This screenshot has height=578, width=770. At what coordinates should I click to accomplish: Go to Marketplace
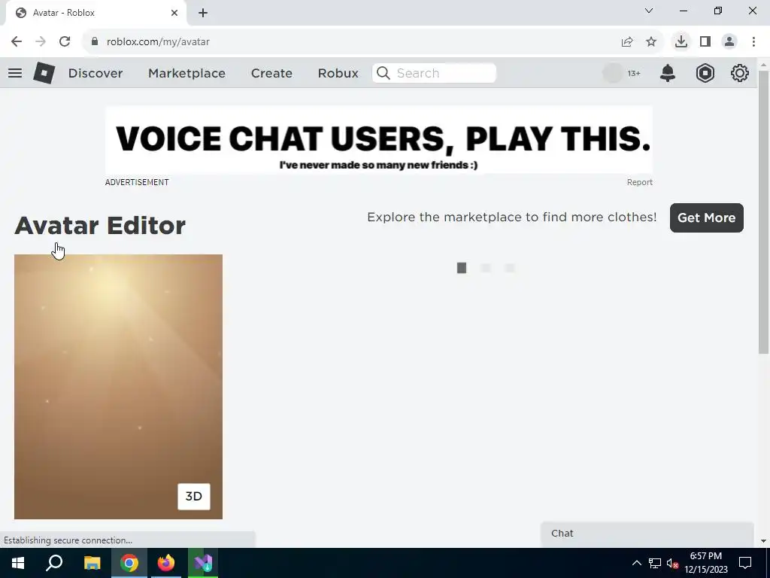click(186, 73)
